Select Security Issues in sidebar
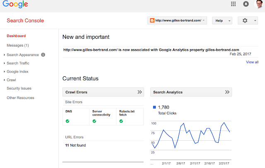 [x=19, y=88]
